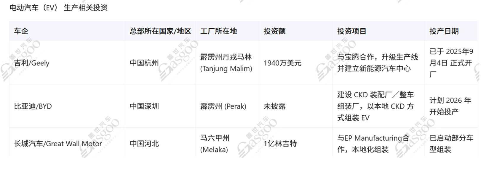Select the 未披露 investment cell
The width and height of the screenshot is (486, 169).
coord(274,106)
